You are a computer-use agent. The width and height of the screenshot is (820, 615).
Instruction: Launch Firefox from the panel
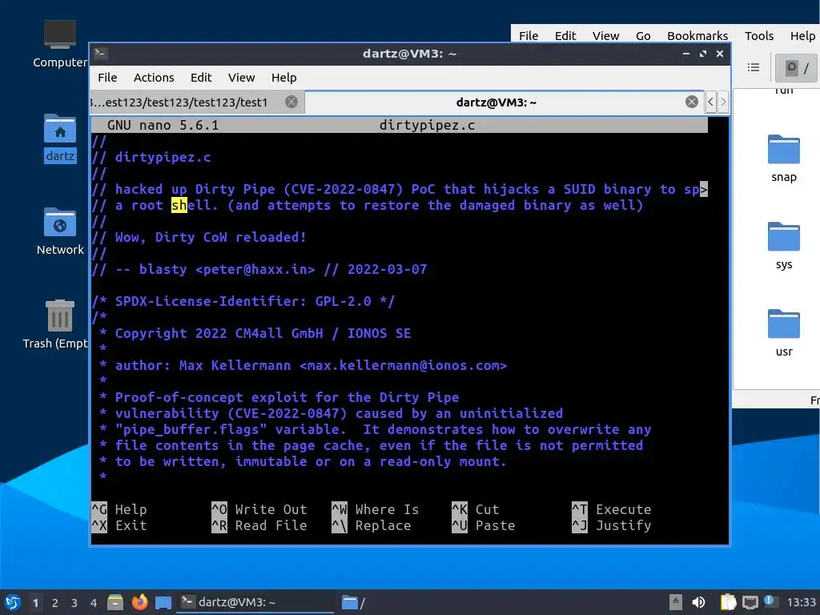pos(139,602)
